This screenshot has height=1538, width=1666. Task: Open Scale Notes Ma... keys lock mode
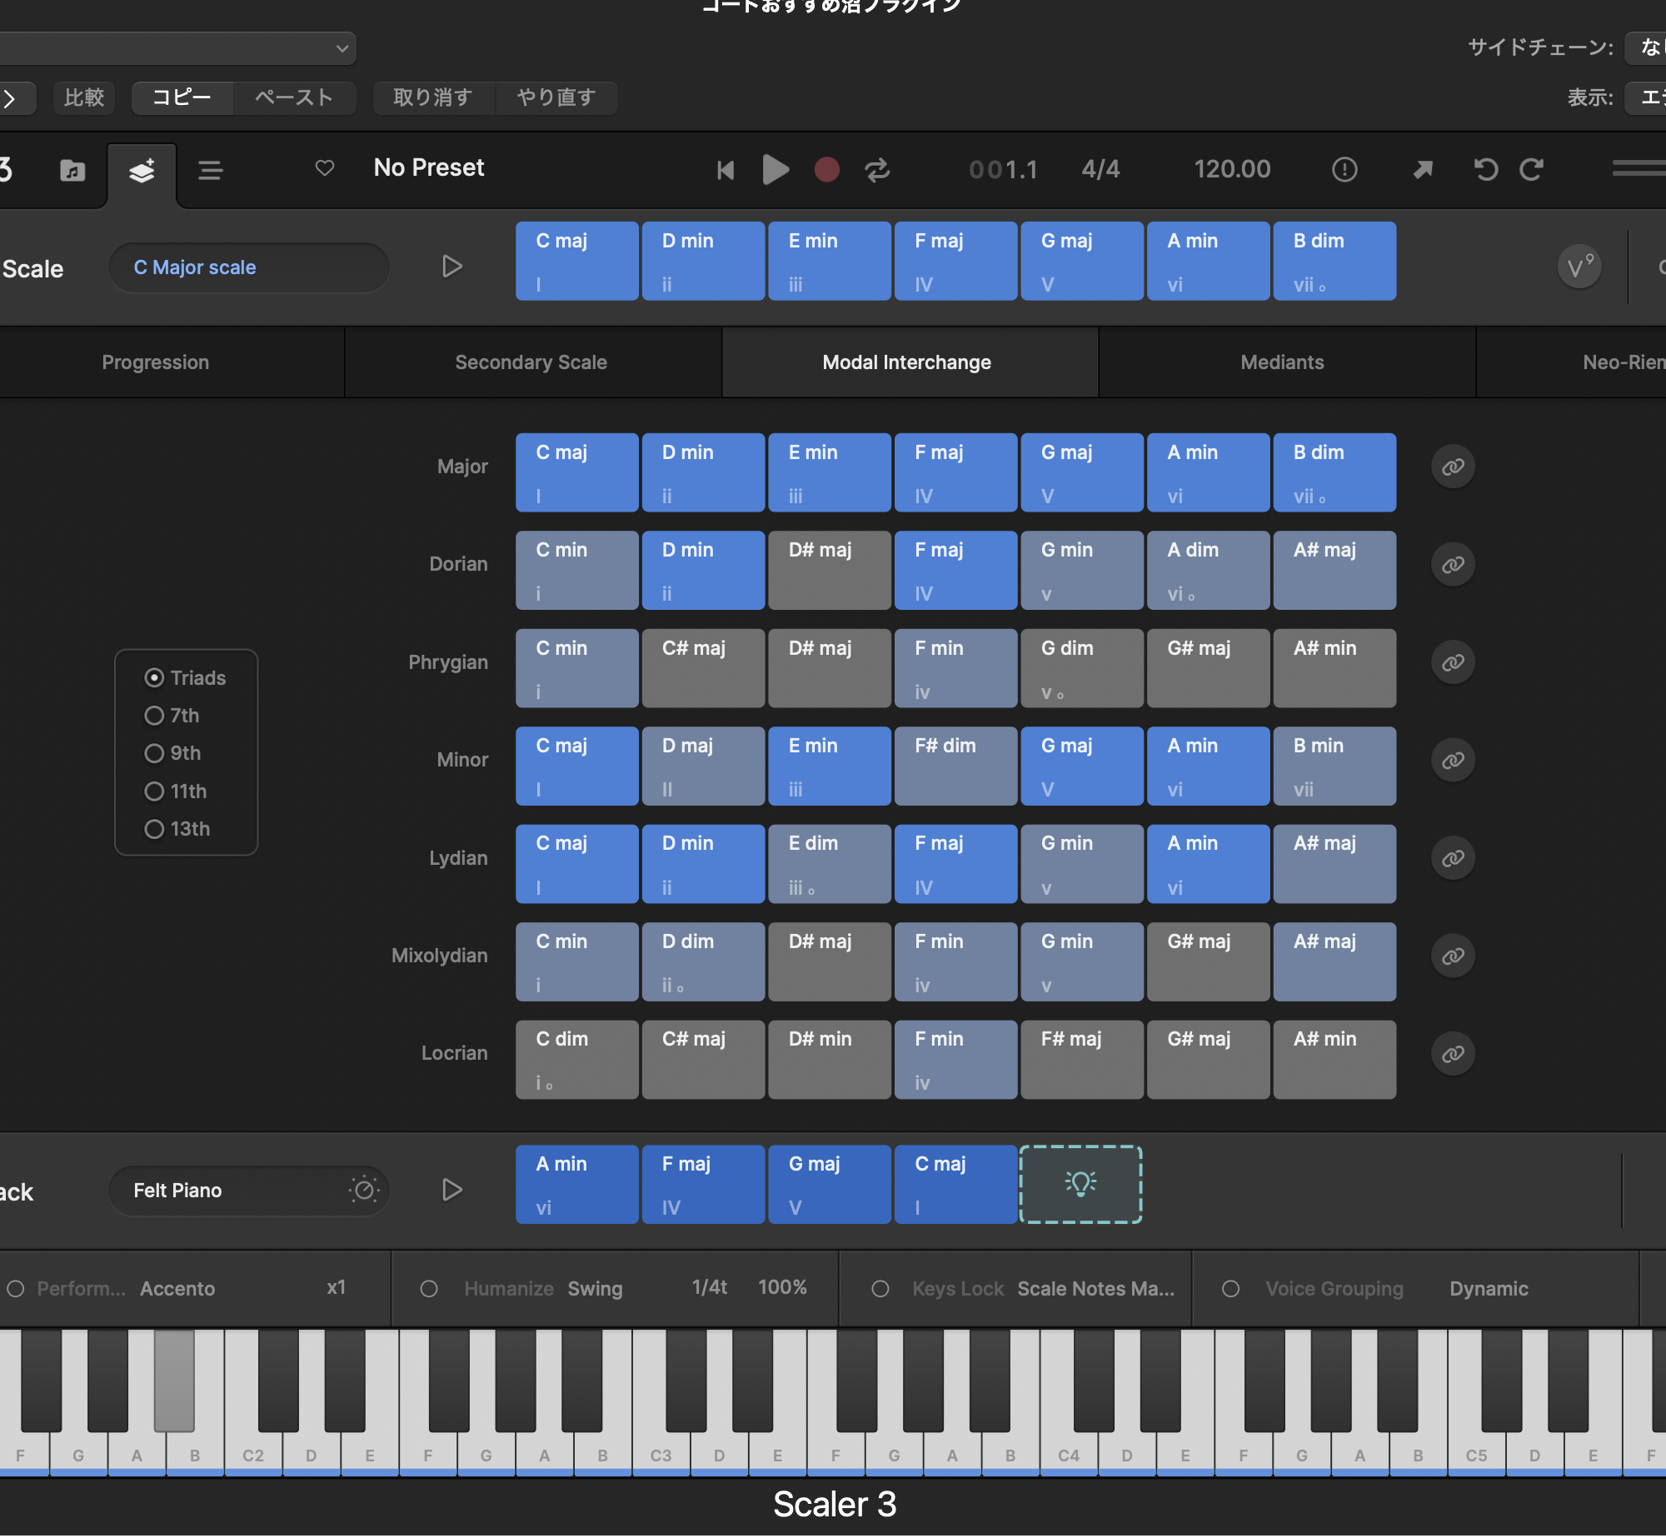1096,1289
